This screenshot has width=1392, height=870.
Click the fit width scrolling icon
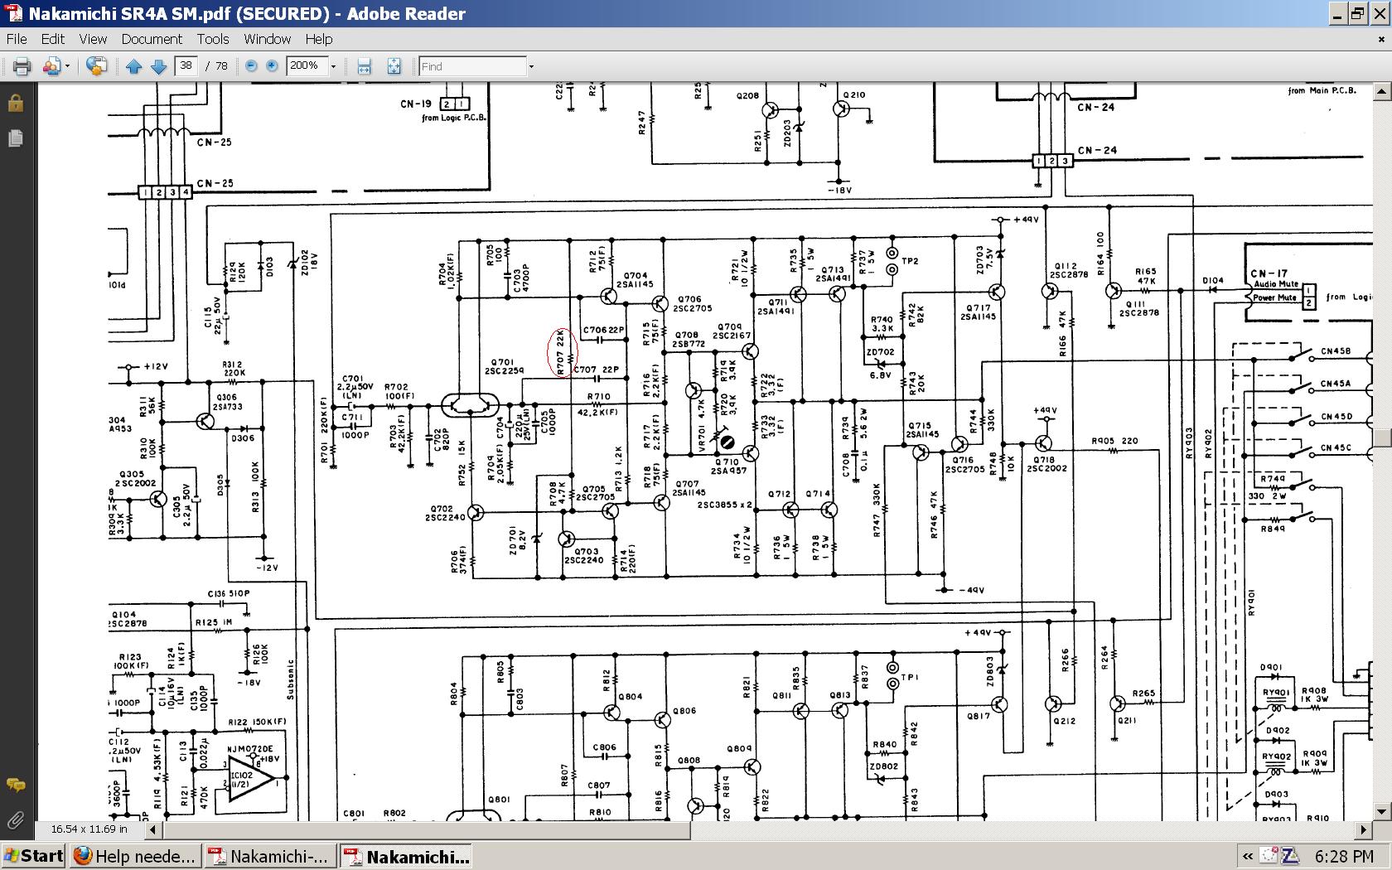(365, 66)
